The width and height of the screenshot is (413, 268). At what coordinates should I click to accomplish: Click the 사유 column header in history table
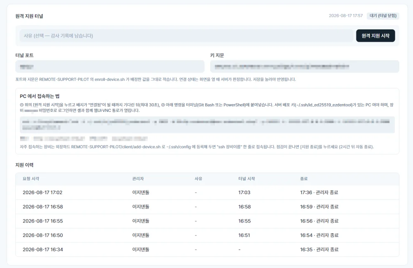pyautogui.click(x=198, y=178)
